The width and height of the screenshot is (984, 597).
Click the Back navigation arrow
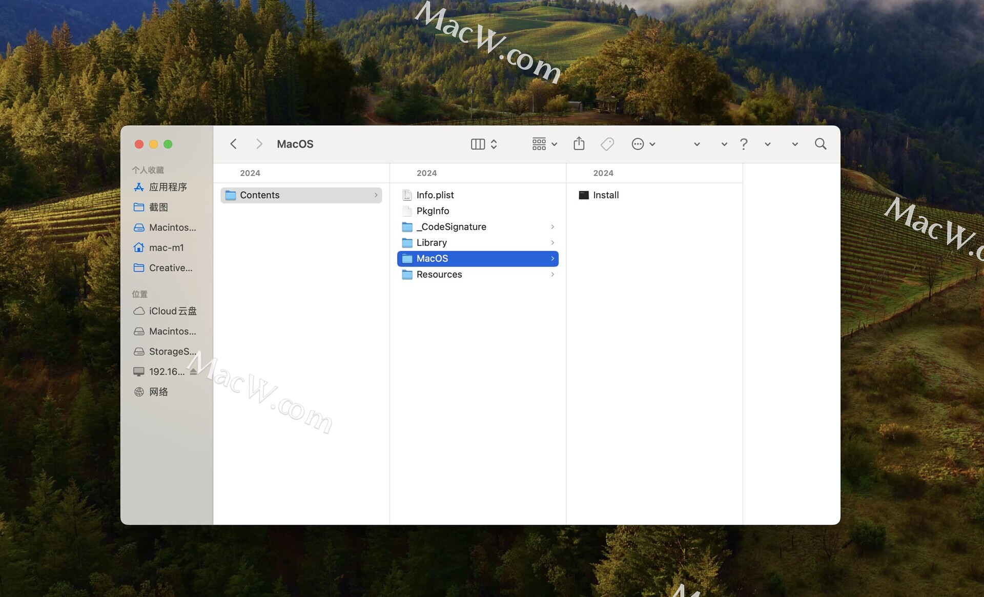coord(234,144)
